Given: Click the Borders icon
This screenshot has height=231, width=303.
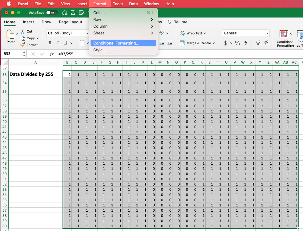Looking at the screenshot, I should 82,43.
